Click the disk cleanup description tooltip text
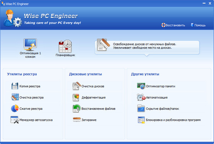Viewport: 214px width, 144px height. [x=144, y=46]
